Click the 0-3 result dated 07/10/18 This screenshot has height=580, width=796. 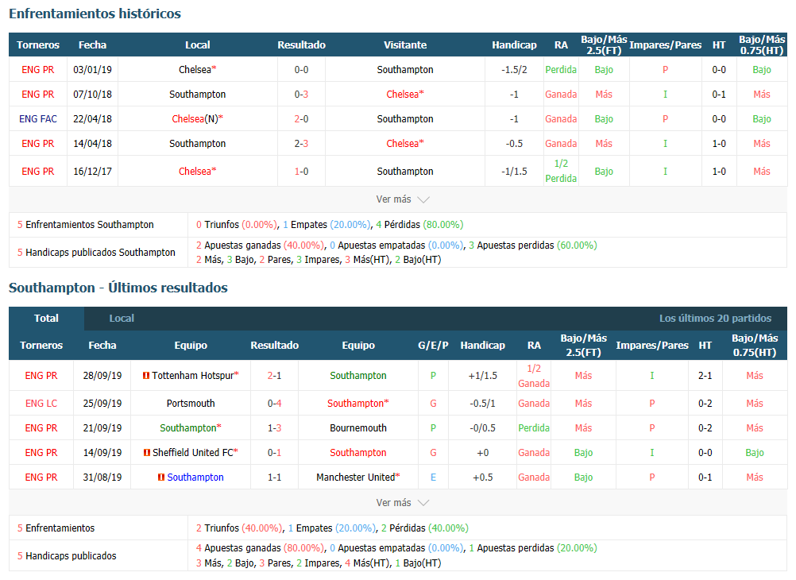click(302, 95)
